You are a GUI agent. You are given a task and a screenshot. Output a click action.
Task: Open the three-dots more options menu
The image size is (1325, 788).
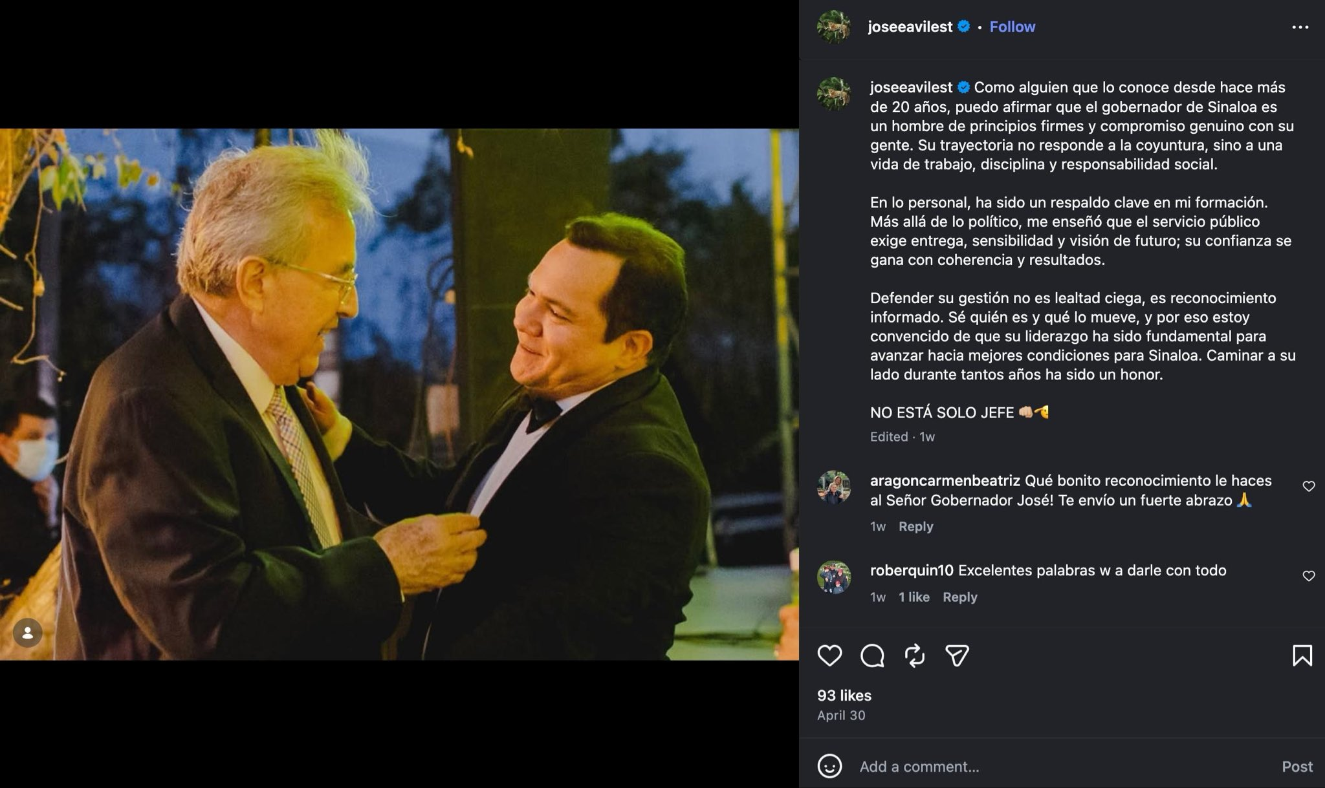coord(1300,27)
